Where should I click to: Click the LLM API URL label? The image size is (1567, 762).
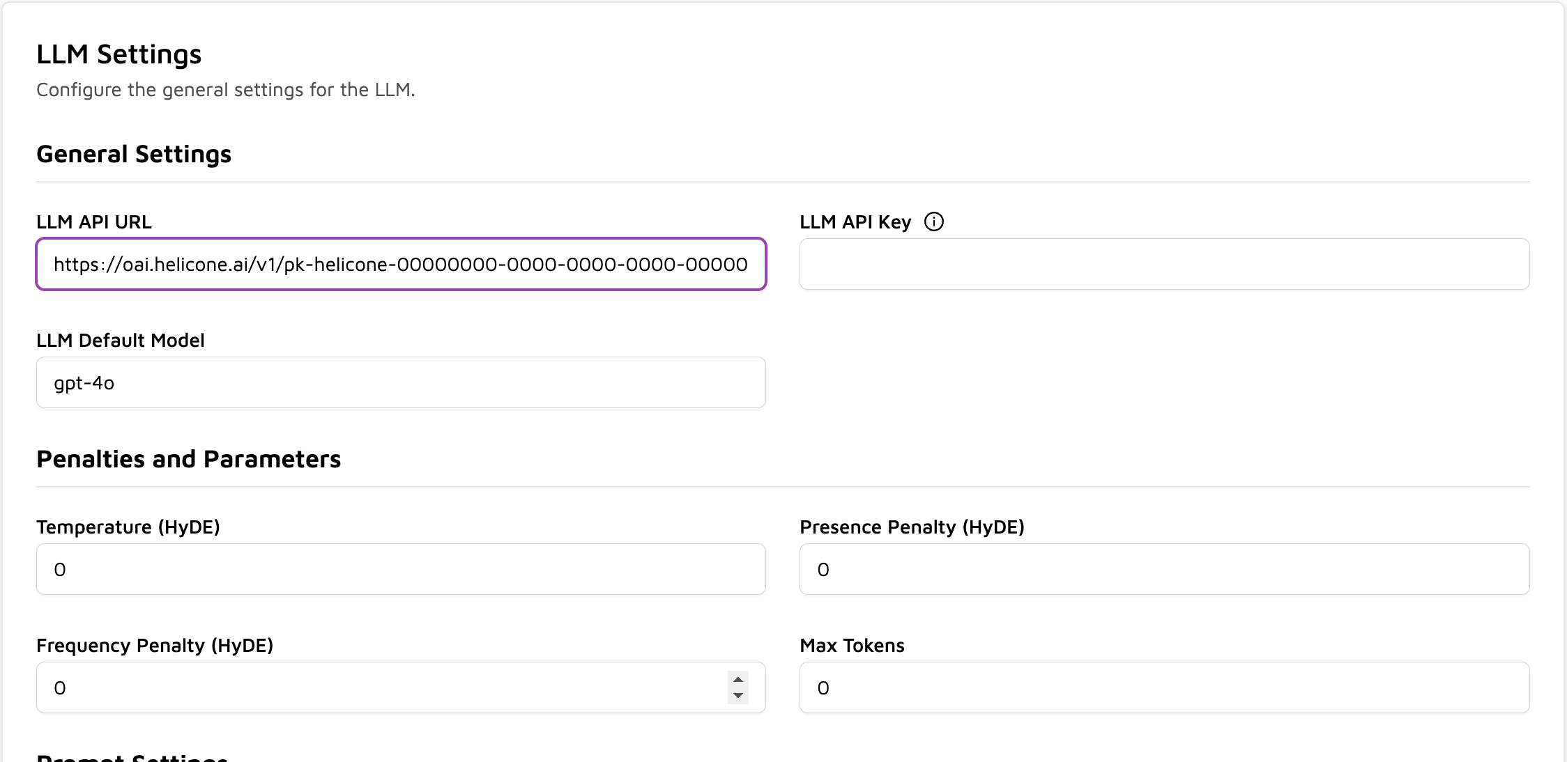coord(94,222)
